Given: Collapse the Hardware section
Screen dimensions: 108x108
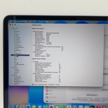Looking at the screenshot, I should 11,28.
